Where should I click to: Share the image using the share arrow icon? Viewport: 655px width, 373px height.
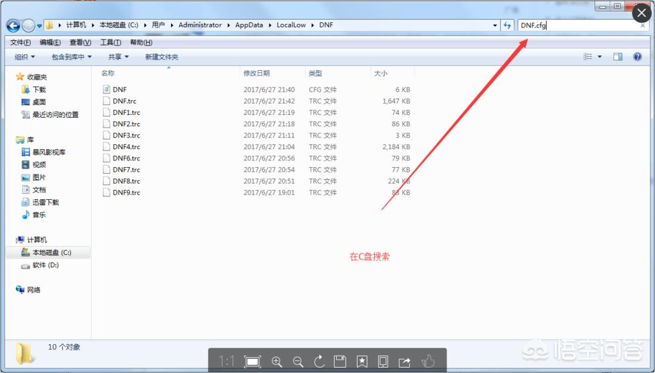pyautogui.click(x=404, y=362)
